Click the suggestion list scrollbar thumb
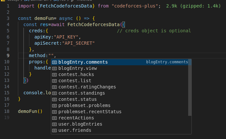The image size is (226, 139). point(190,87)
